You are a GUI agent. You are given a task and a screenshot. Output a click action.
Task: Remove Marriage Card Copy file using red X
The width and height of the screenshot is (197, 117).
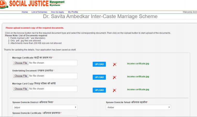(x=115, y=90)
